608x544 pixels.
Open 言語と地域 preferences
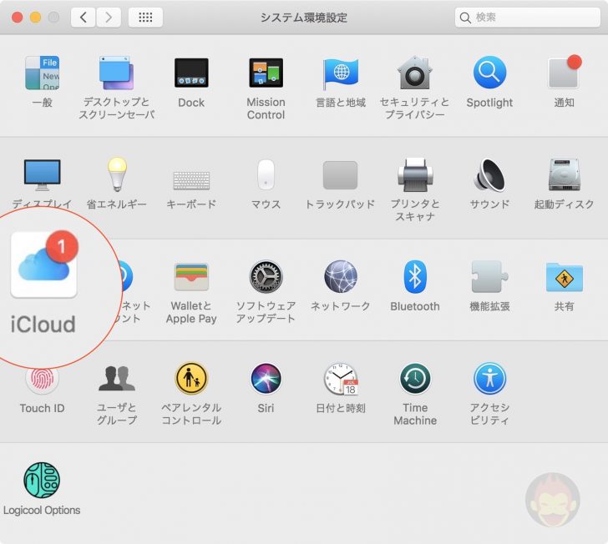(341, 73)
